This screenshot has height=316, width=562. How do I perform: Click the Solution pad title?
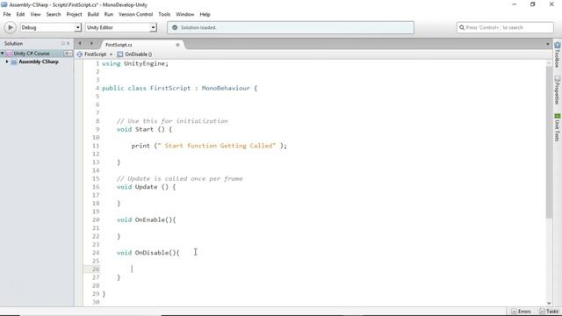13,43
